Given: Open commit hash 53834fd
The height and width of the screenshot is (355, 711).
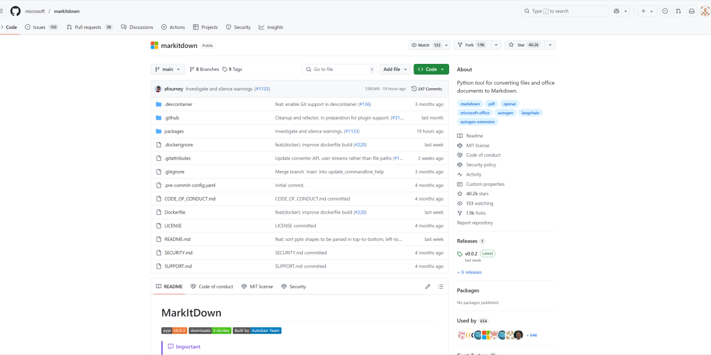Looking at the screenshot, I should 372,89.
